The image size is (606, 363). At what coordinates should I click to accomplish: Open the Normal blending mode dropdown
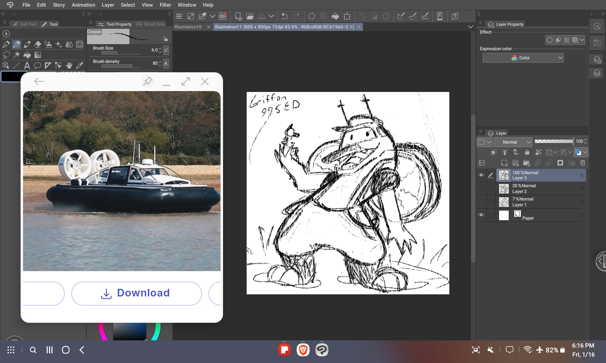coord(513,142)
